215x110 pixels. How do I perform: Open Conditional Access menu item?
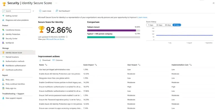[13, 30]
